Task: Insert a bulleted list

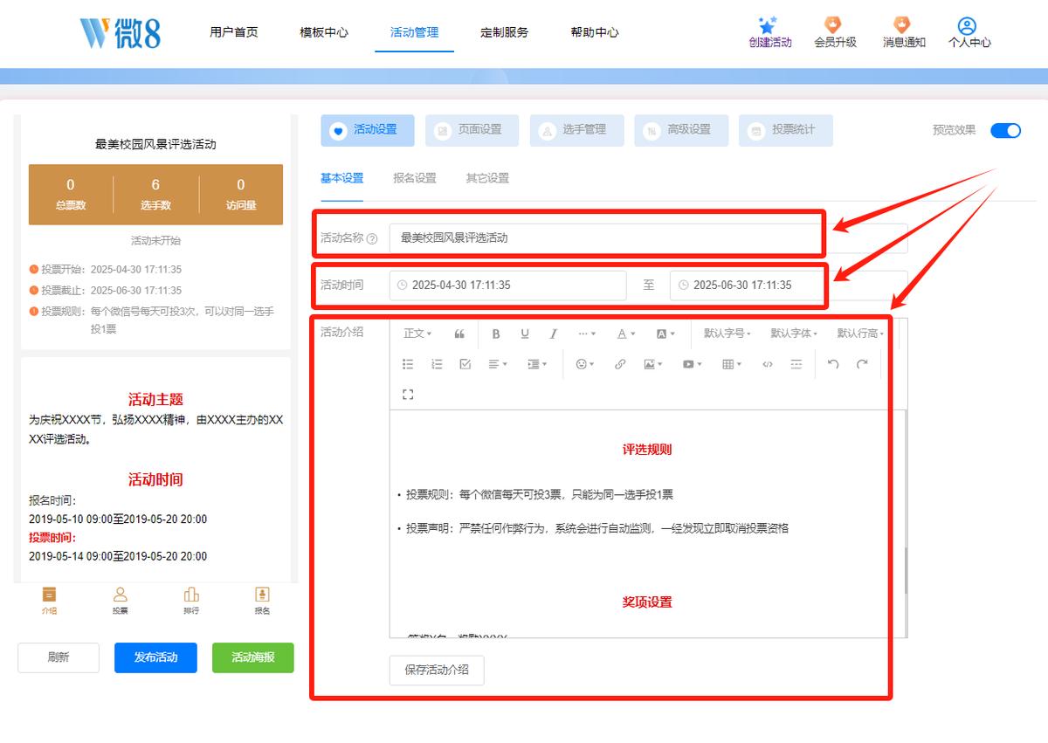Action: pos(408,364)
